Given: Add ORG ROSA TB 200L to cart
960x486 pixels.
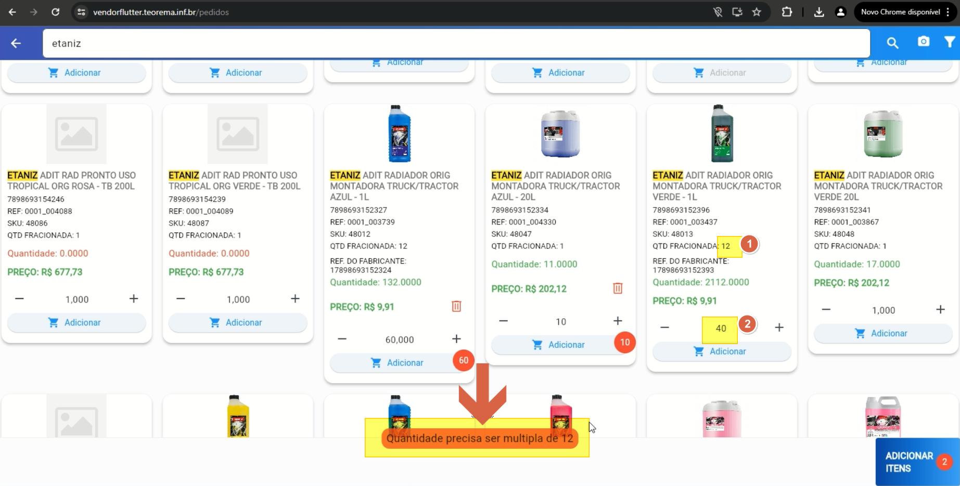Looking at the screenshot, I should point(76,322).
